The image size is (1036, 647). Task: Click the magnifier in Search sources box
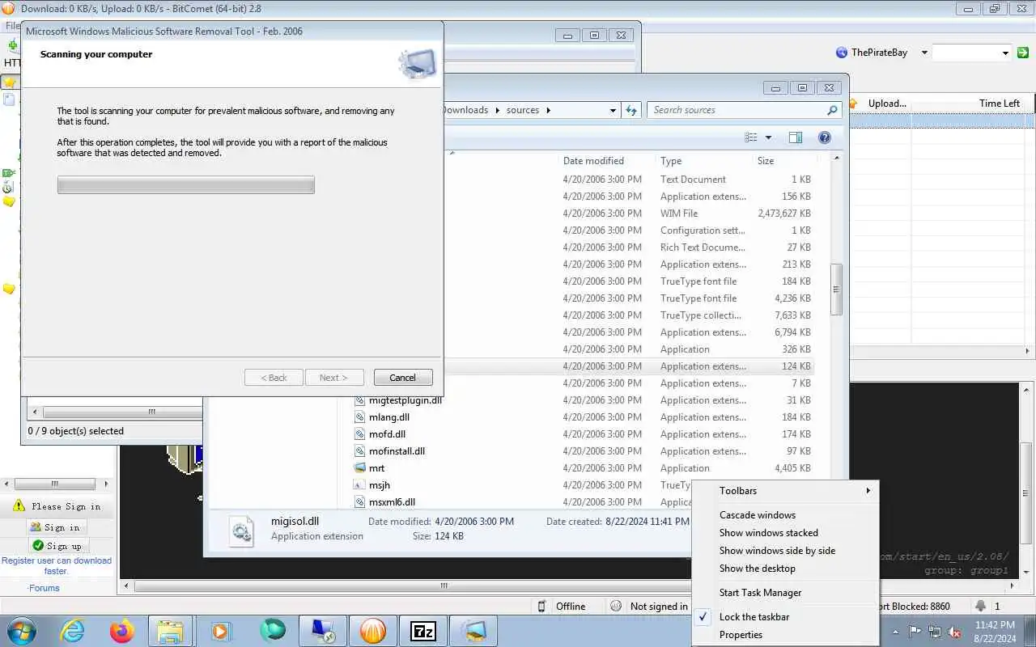tap(832, 110)
